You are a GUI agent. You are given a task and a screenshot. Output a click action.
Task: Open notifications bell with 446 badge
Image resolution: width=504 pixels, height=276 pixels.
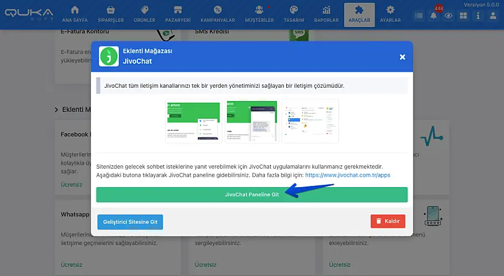pos(434,15)
